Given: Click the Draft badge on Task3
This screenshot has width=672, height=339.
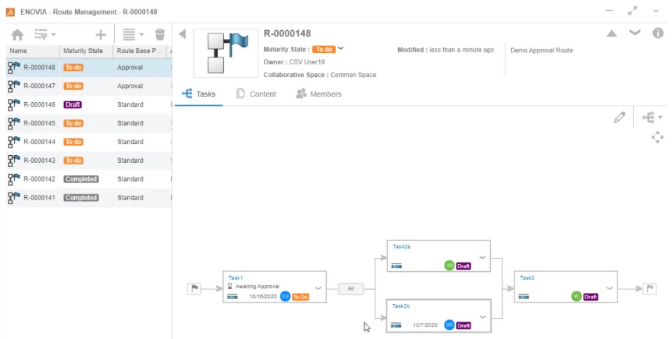Looking at the screenshot, I should (591, 296).
